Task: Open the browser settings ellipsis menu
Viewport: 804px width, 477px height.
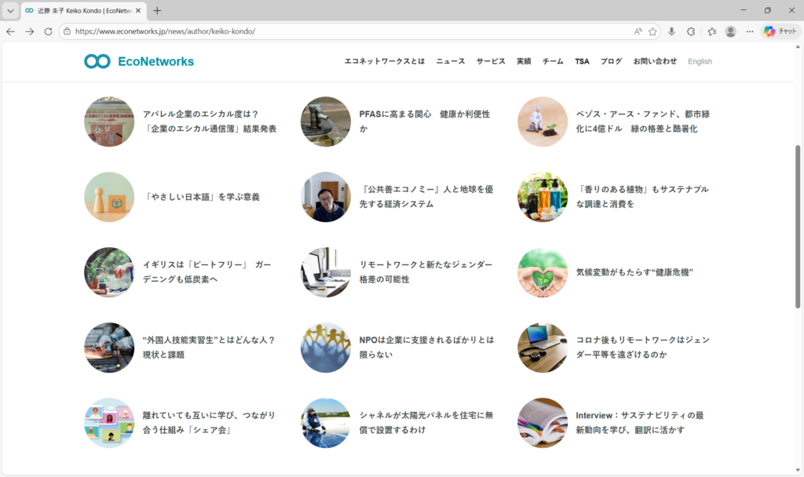Action: [x=750, y=31]
